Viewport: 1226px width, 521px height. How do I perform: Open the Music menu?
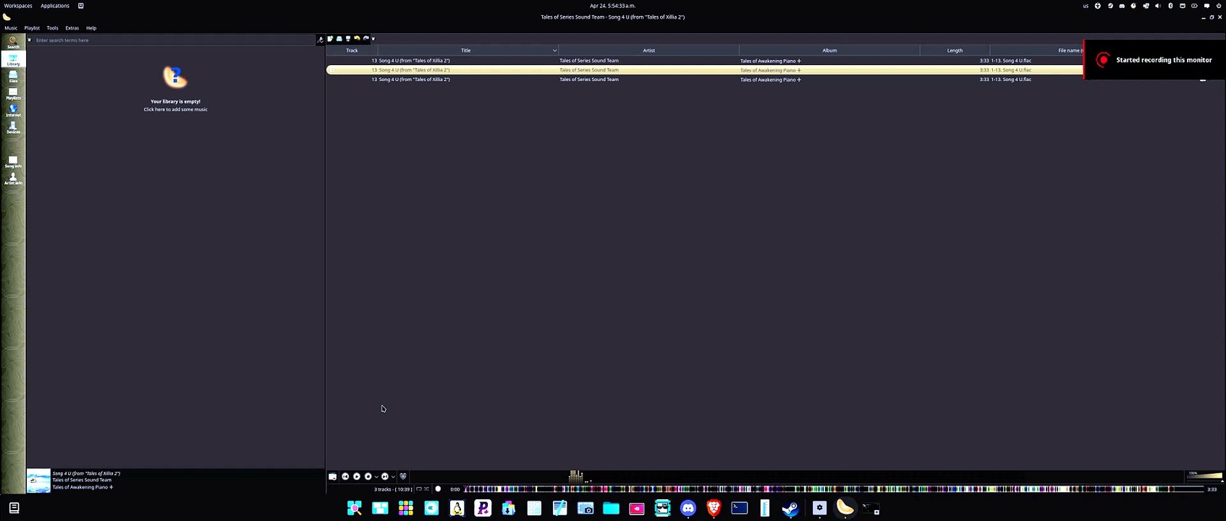[x=11, y=28]
